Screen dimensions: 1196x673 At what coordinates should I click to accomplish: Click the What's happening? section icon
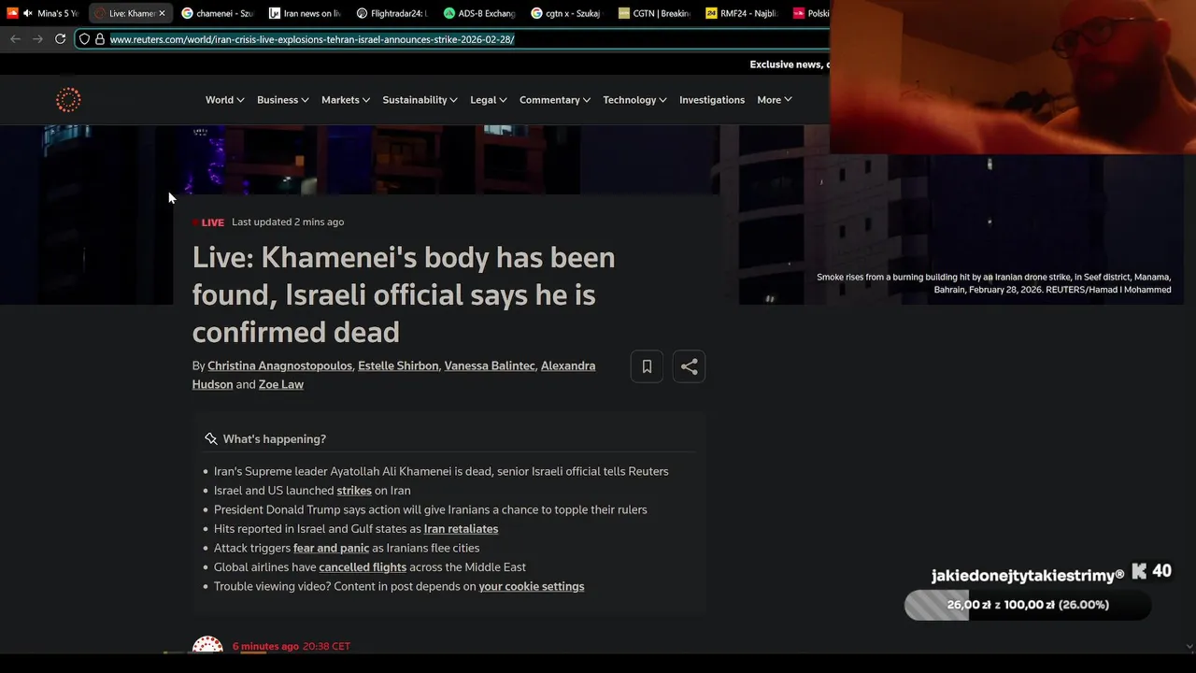pyautogui.click(x=211, y=438)
